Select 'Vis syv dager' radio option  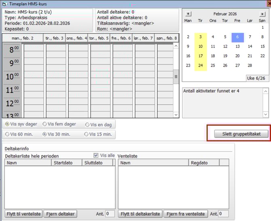(x=7, y=124)
